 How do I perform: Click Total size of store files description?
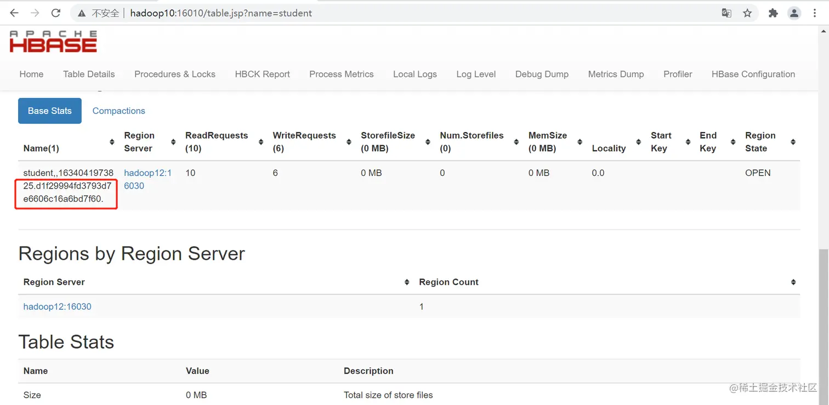coord(388,395)
